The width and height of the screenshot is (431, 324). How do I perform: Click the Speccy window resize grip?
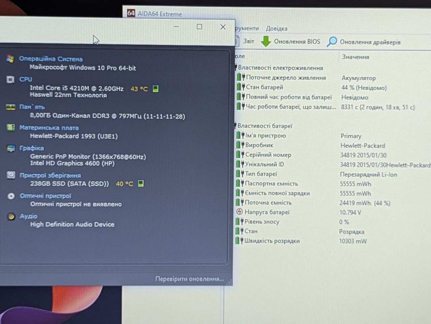click(x=229, y=282)
